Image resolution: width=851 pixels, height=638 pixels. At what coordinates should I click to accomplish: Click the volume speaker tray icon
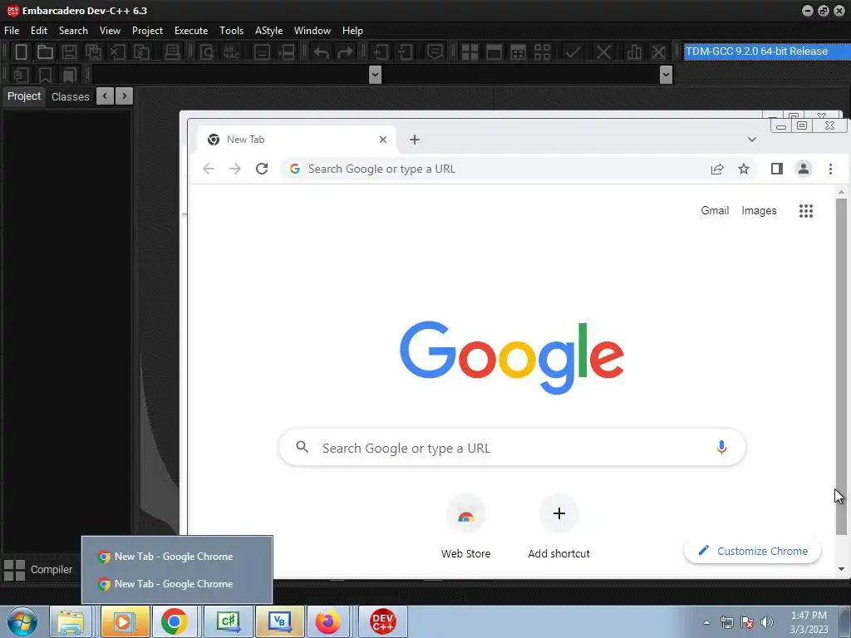point(766,622)
